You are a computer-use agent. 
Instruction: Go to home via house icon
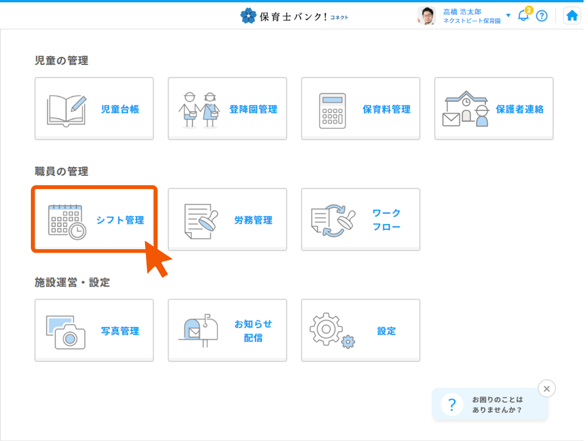572,16
